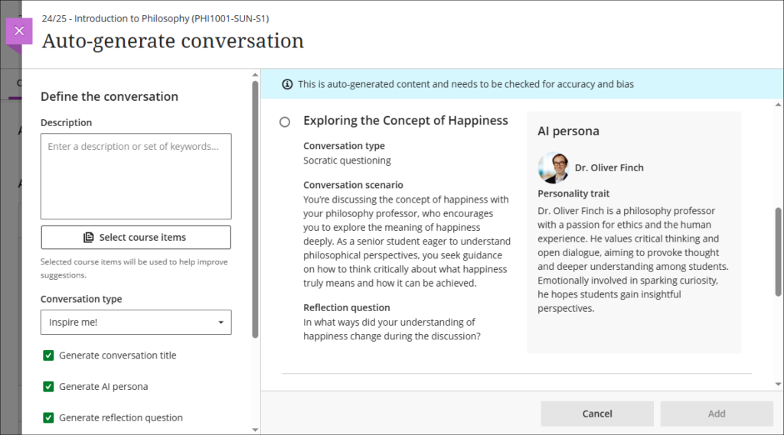The width and height of the screenshot is (784, 435).
Task: Click the Define the conversation heading
Action: click(109, 96)
